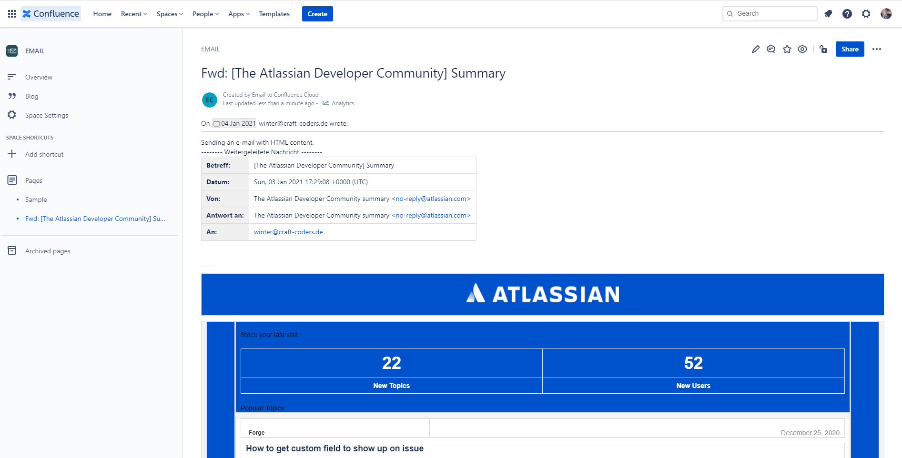Image resolution: width=902 pixels, height=458 pixels.
Task: Click the EMAIL space title in sidebar
Action: point(35,51)
